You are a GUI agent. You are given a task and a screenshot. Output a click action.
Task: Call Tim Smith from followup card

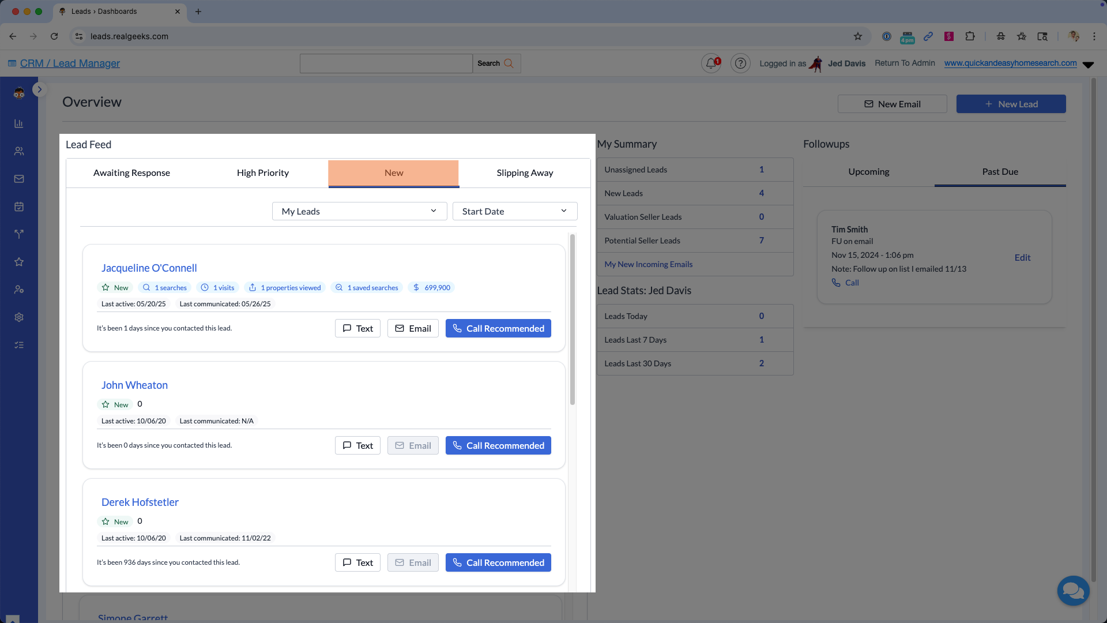[845, 283]
